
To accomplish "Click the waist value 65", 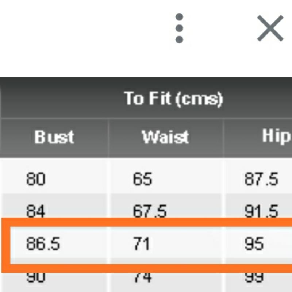I will [x=142, y=179].
